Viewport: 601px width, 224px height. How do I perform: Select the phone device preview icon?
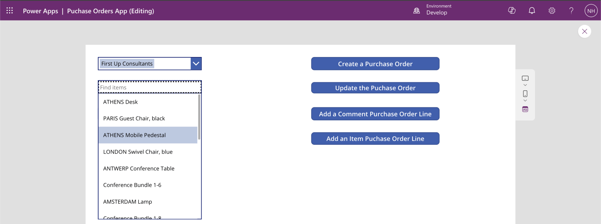point(525,94)
